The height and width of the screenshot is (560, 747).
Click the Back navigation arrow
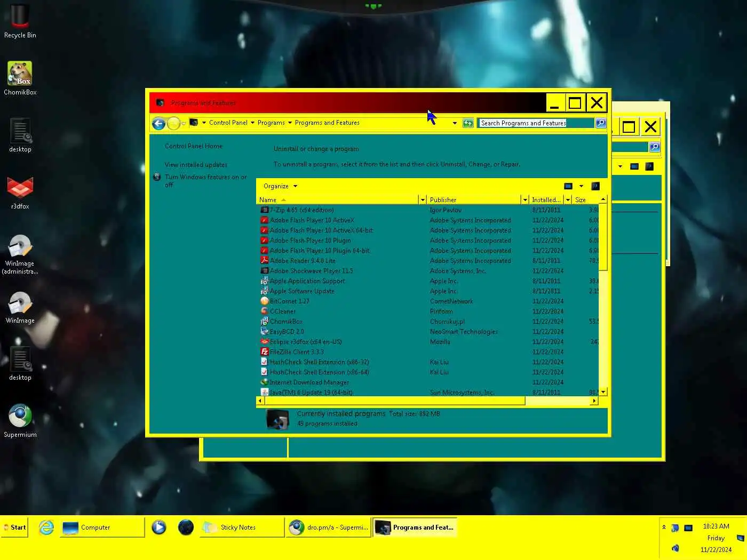coord(158,124)
